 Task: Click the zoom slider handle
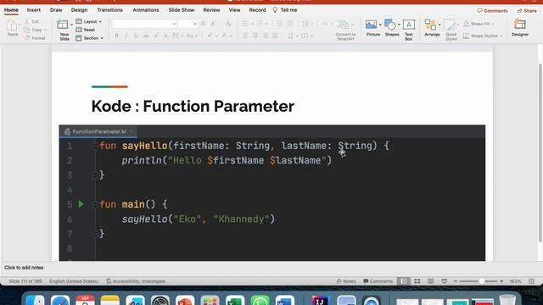[481, 281]
